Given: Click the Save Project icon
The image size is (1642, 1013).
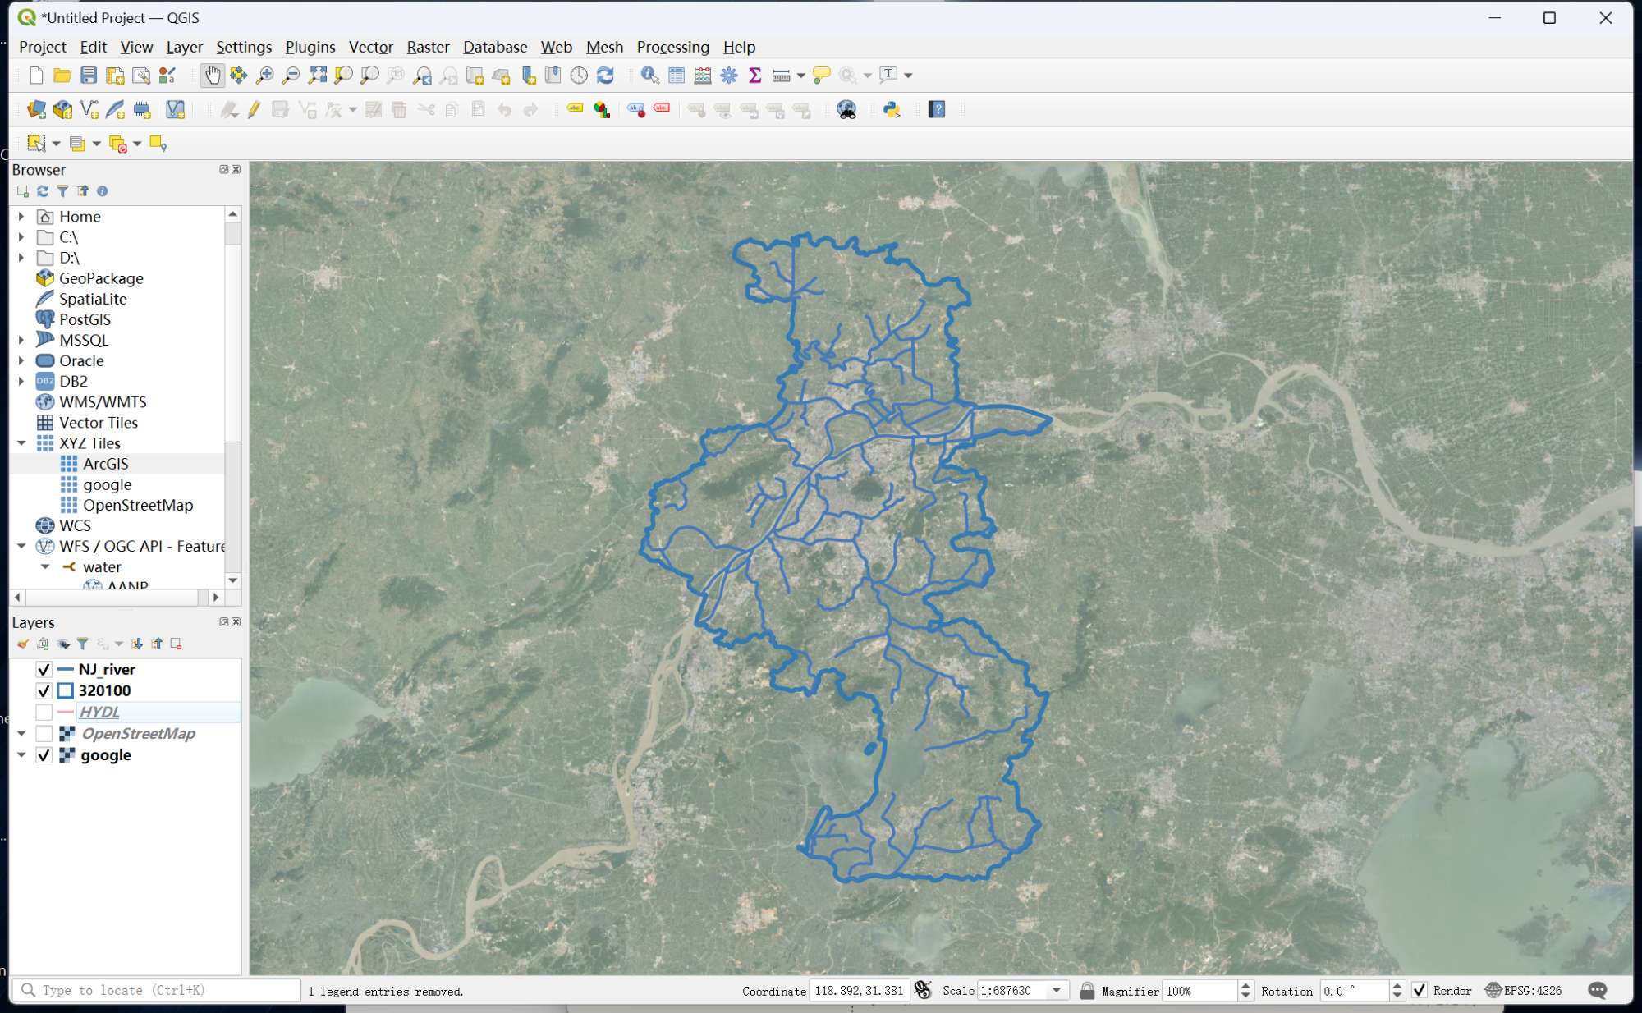Looking at the screenshot, I should 89,76.
